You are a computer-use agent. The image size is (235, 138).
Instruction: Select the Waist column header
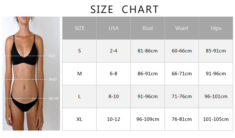pyautogui.click(x=182, y=28)
